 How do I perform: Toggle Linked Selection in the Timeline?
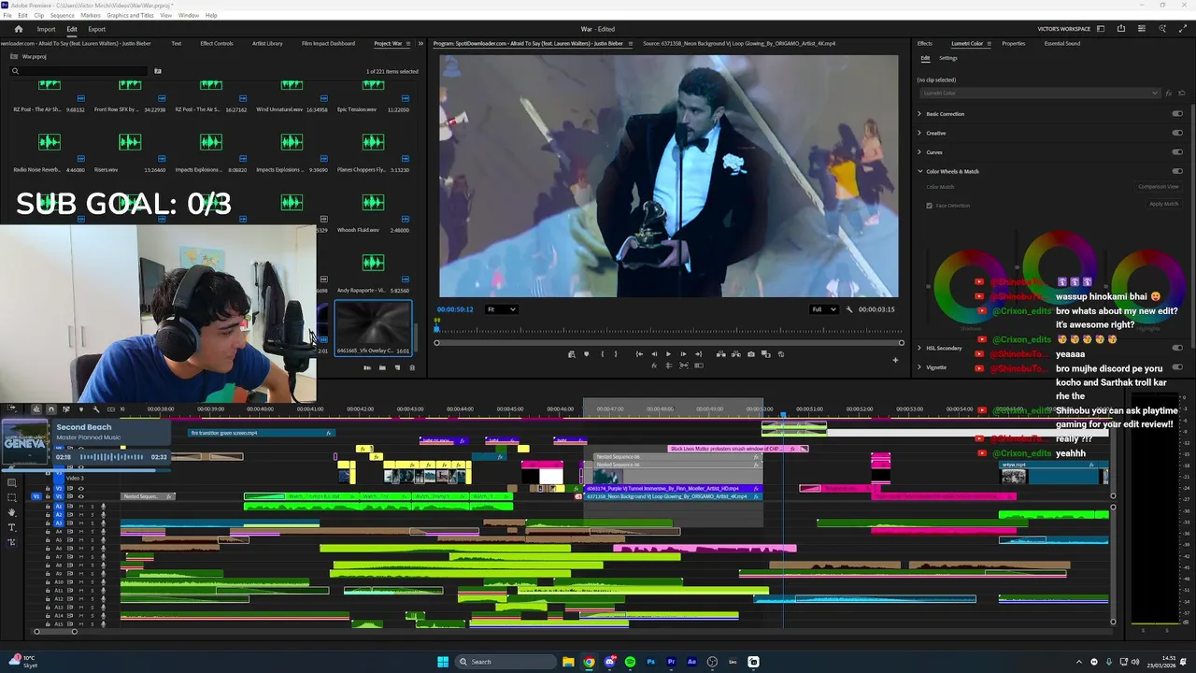click(65, 409)
